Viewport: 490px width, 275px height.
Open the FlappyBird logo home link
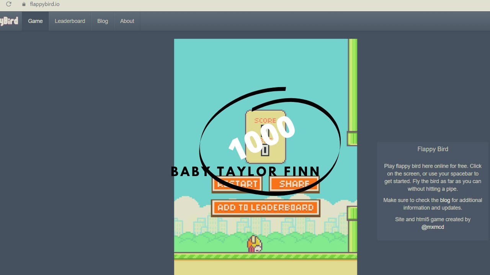click(x=9, y=21)
